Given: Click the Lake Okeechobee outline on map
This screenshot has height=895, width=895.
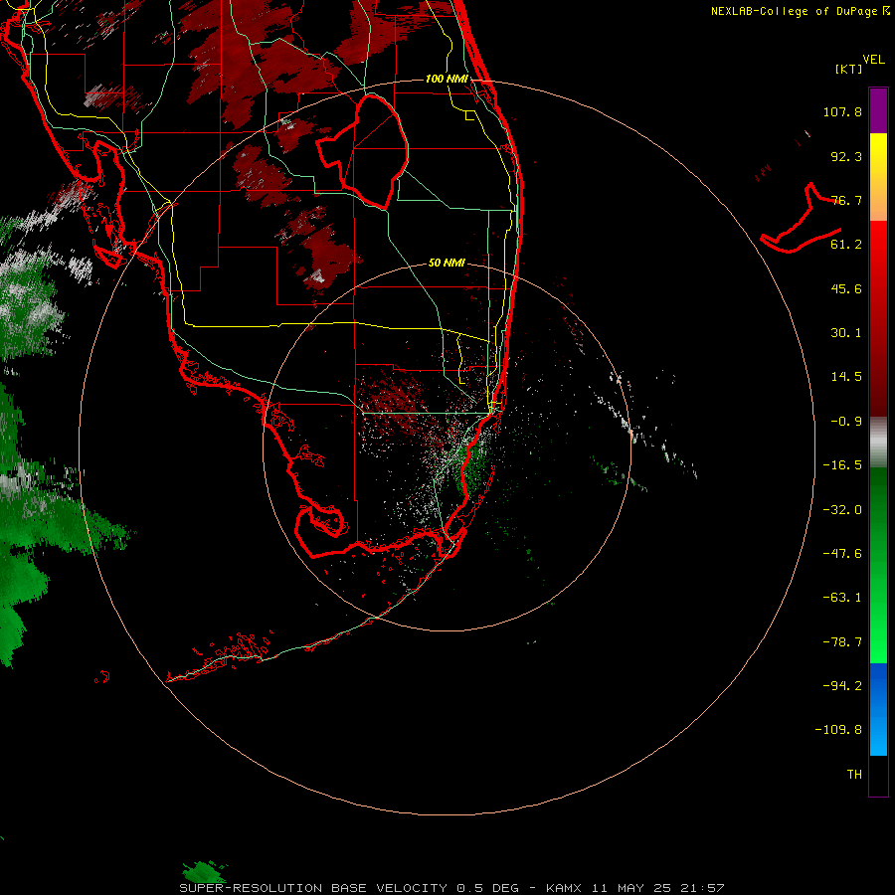Looking at the screenshot, I should (363, 151).
